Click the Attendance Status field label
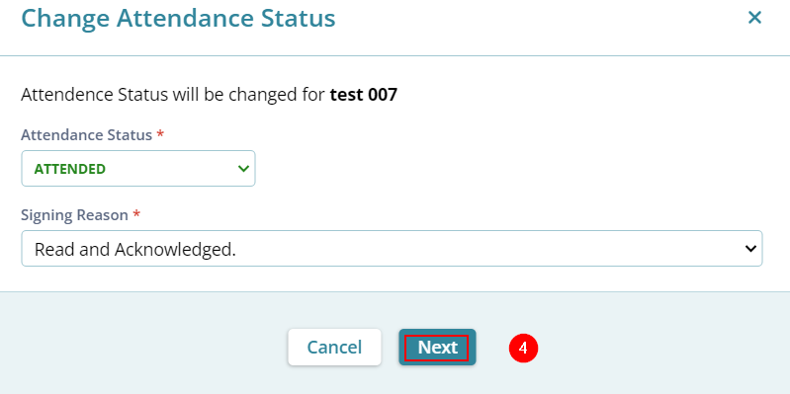 [x=87, y=135]
